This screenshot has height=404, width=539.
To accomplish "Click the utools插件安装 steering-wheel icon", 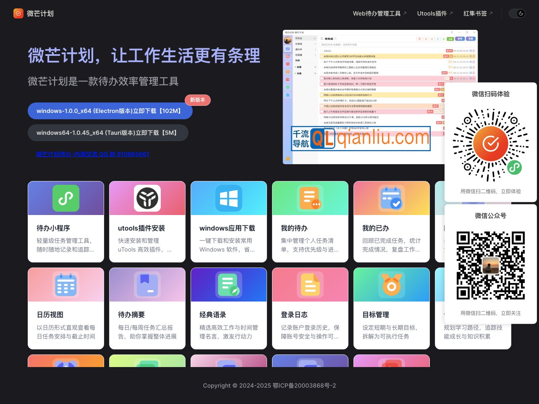I will pyautogui.click(x=147, y=198).
